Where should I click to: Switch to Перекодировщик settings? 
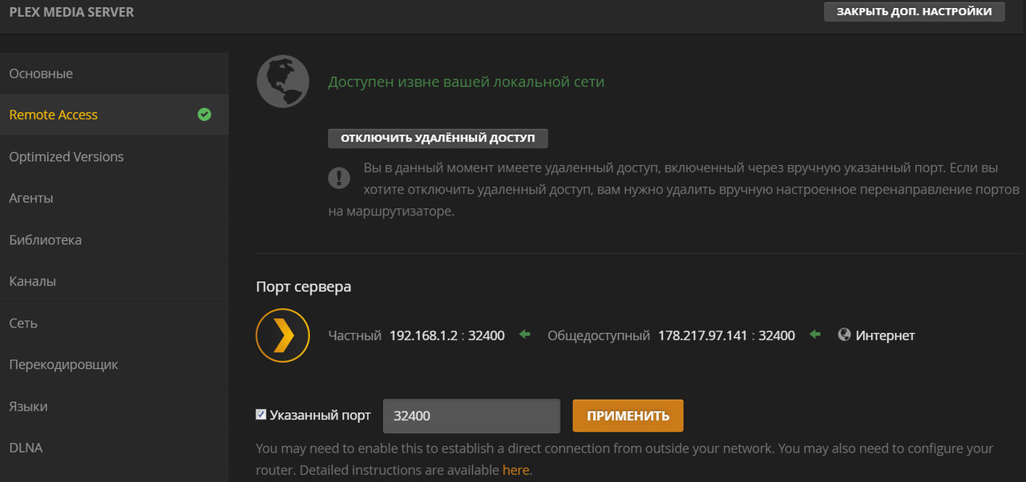click(x=63, y=365)
